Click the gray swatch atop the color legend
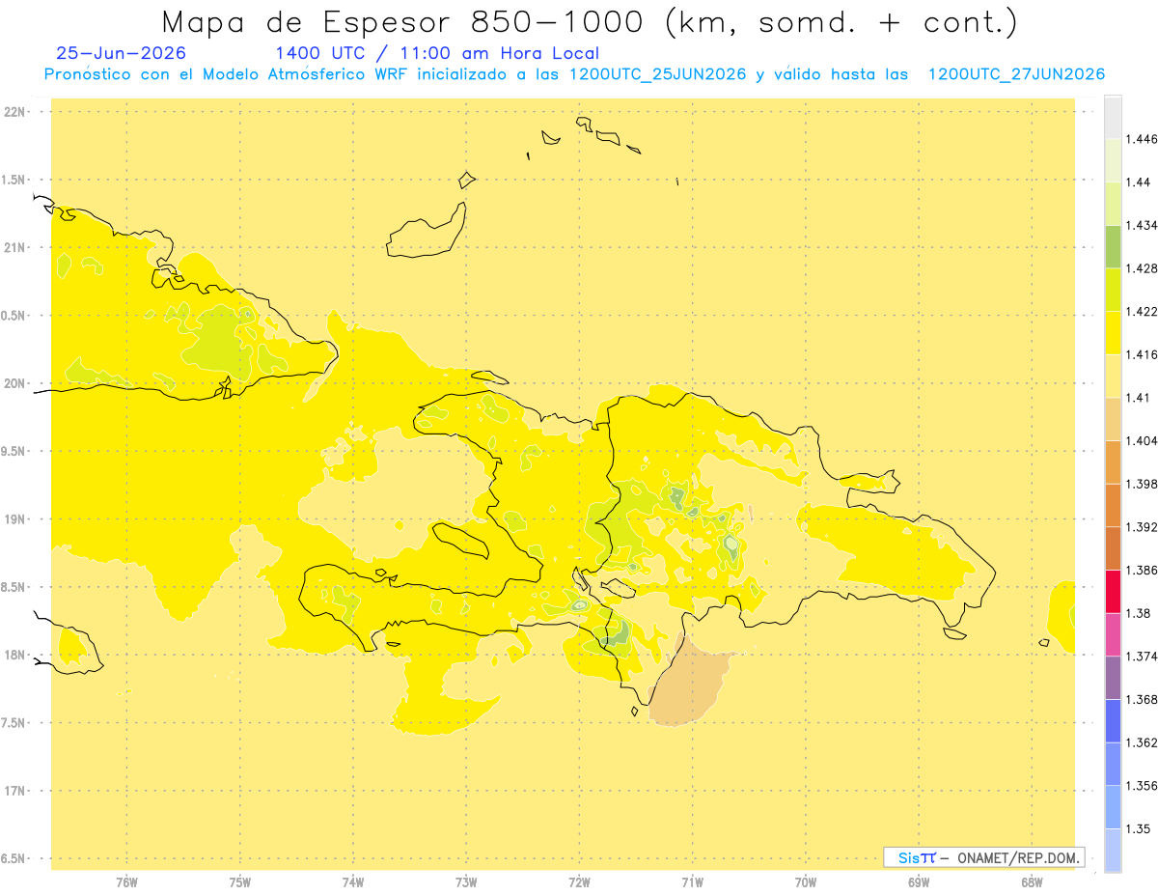 click(x=1113, y=117)
